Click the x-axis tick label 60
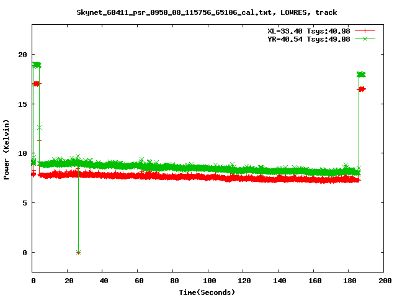 [x=139, y=281]
